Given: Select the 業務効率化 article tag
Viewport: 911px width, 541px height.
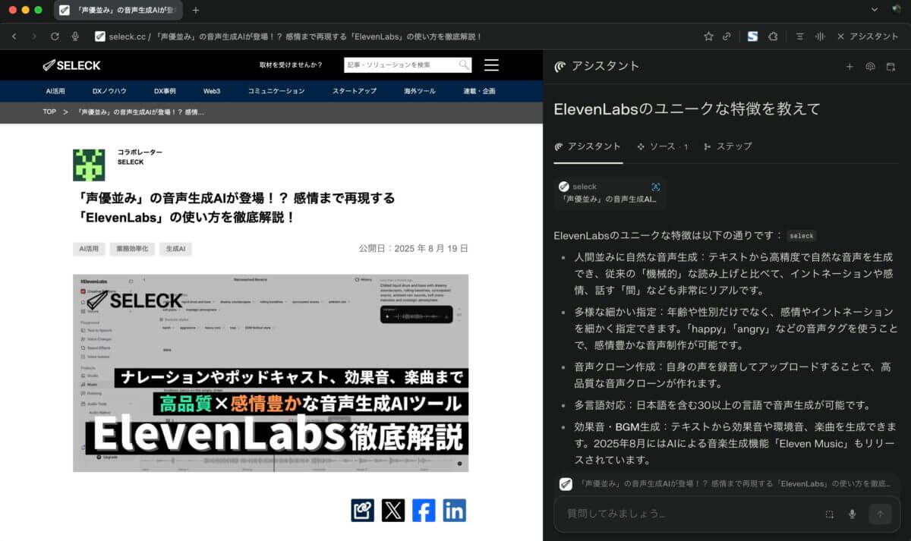Looking at the screenshot, I should 133,248.
